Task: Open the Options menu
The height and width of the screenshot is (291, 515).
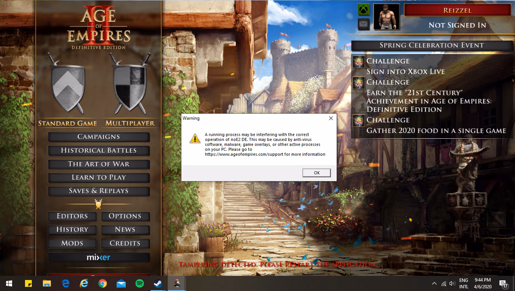Action: click(125, 216)
